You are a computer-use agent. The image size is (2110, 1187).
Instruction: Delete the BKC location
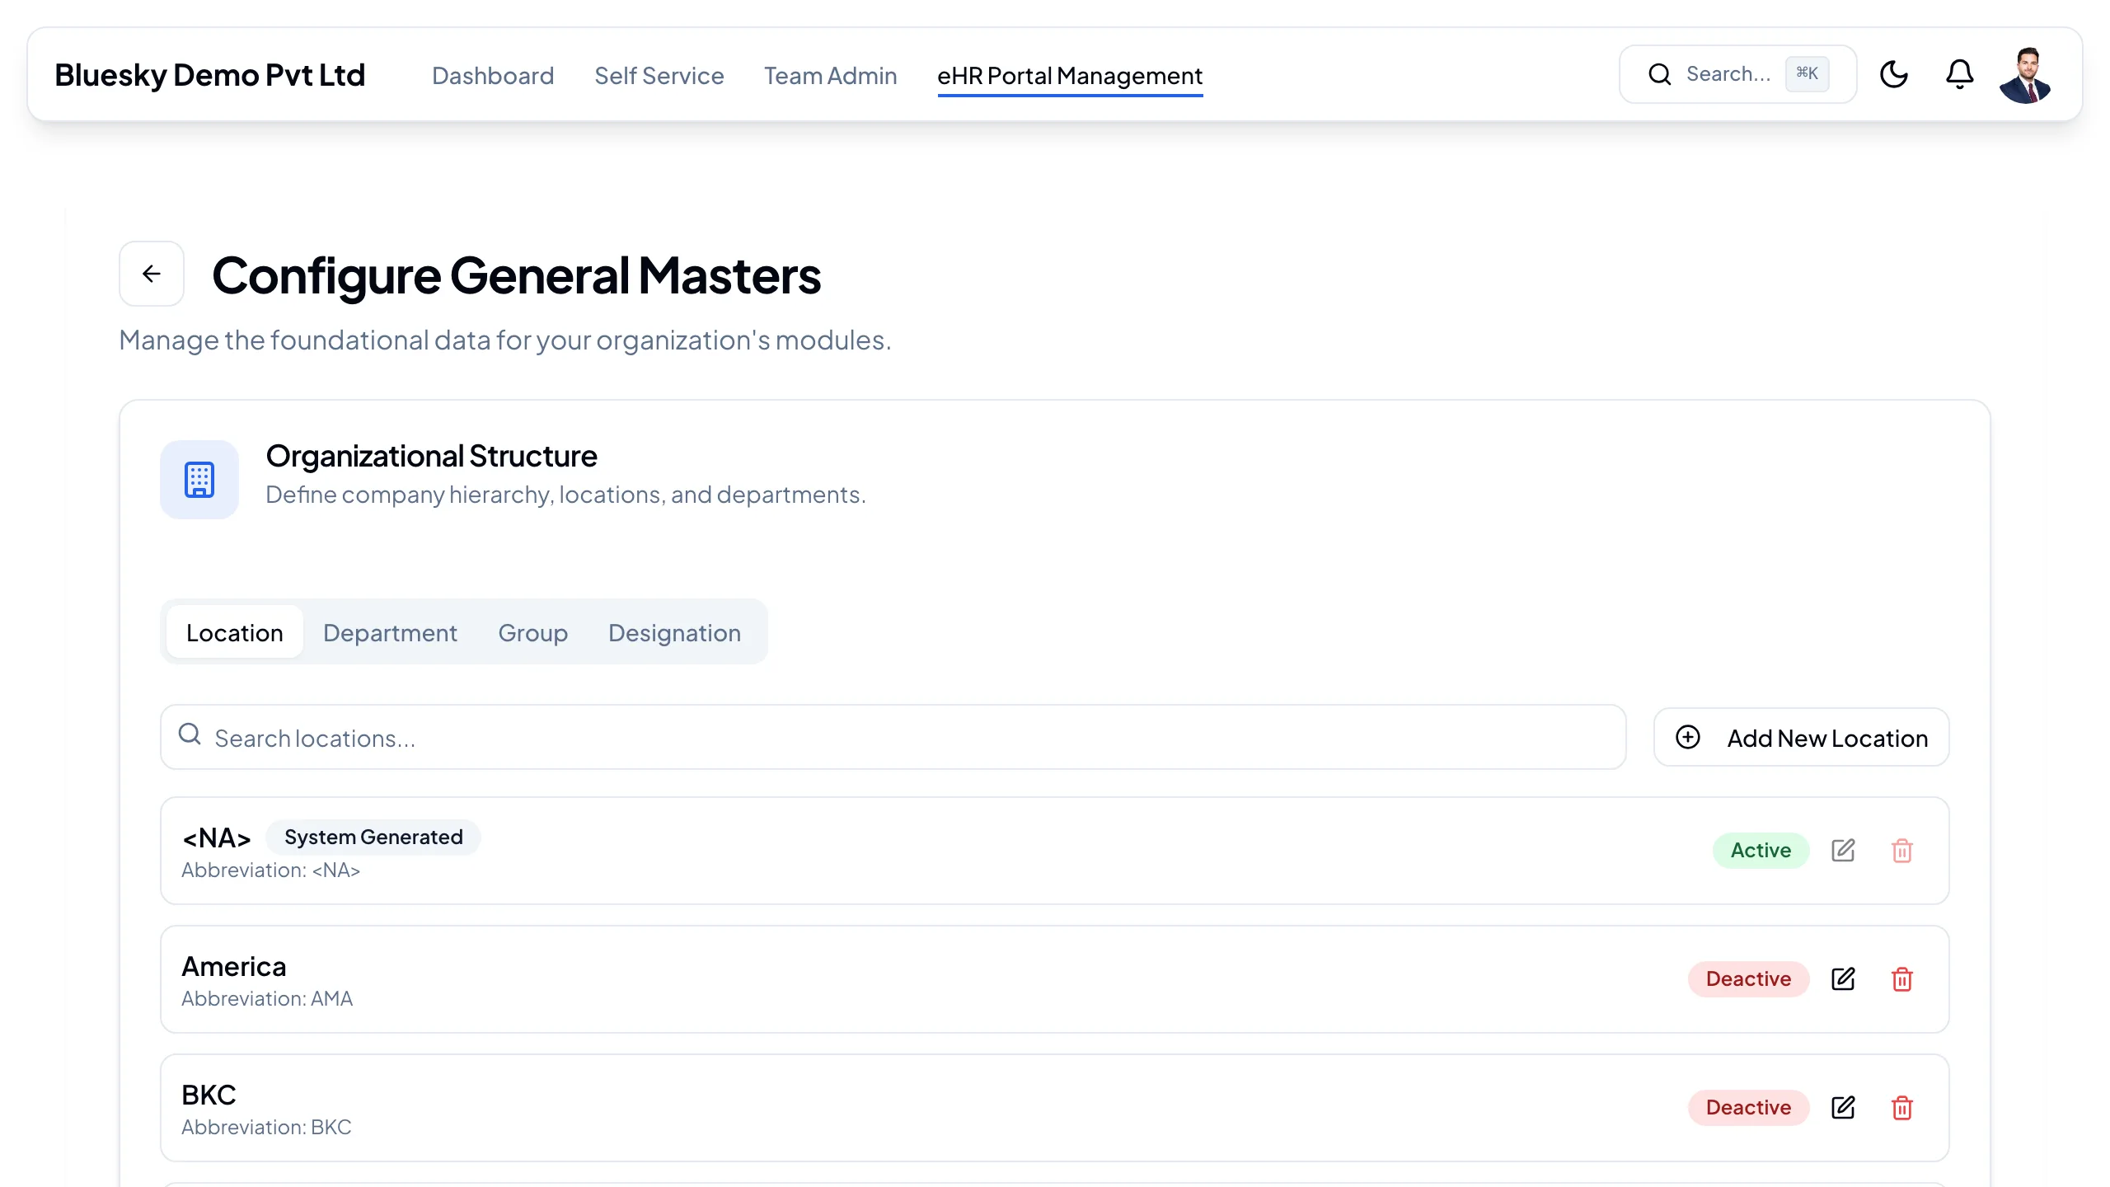click(1902, 1108)
